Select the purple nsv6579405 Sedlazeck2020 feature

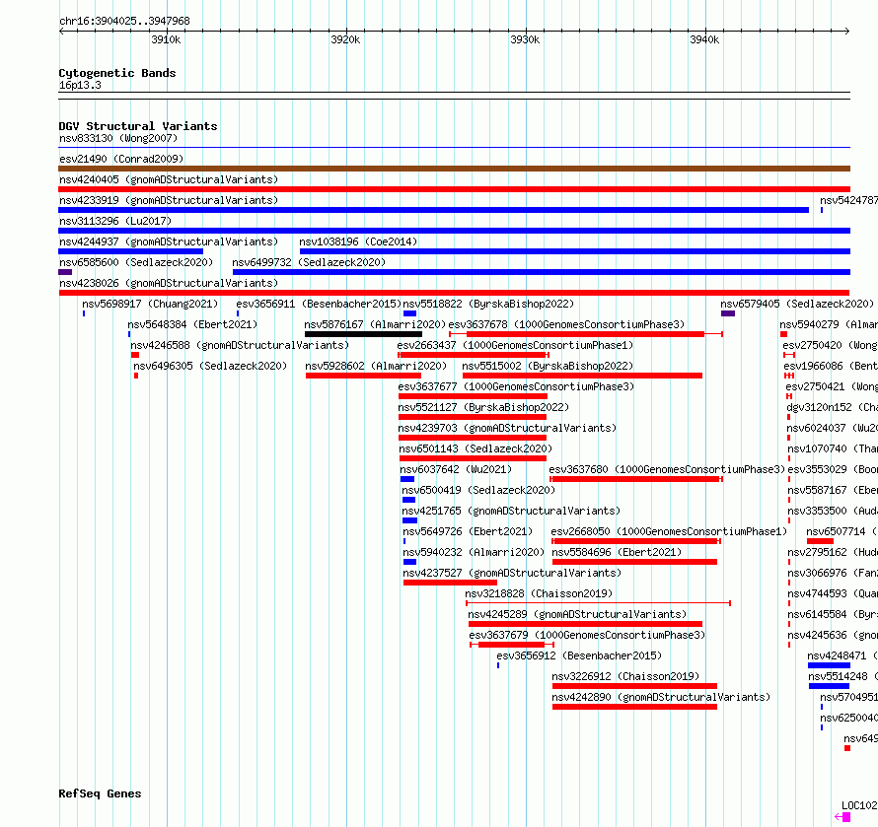coord(728,313)
